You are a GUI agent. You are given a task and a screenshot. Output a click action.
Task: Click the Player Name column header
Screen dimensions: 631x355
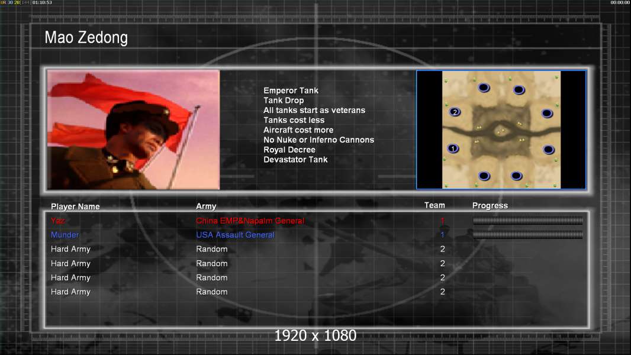pyautogui.click(x=75, y=206)
